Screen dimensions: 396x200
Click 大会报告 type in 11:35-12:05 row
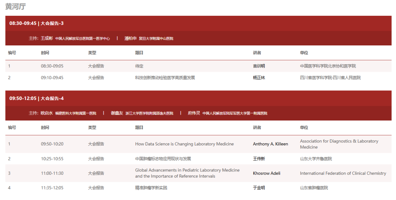click(96, 188)
